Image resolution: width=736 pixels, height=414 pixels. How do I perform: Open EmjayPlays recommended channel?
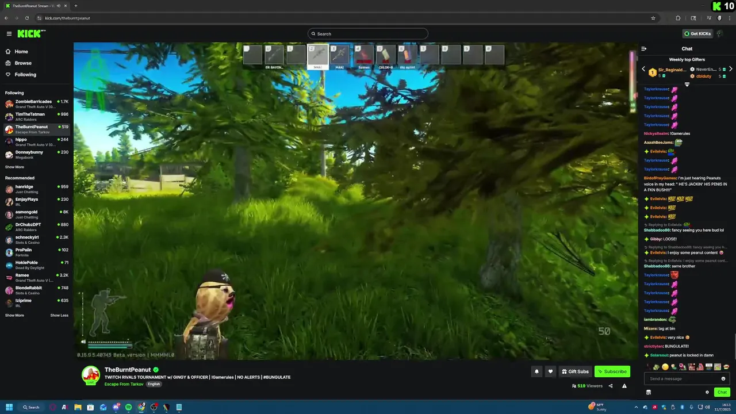pyautogui.click(x=37, y=202)
